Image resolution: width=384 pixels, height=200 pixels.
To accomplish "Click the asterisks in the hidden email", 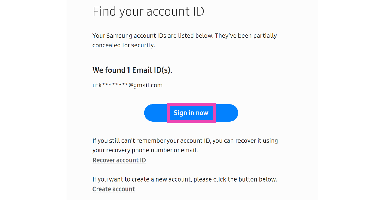I will (x=115, y=85).
